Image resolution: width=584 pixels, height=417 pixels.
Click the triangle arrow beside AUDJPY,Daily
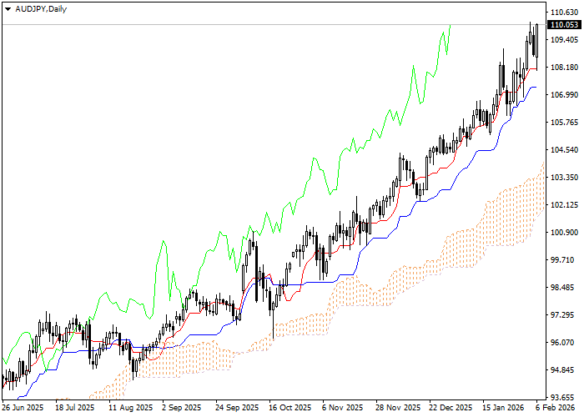tap(8, 8)
